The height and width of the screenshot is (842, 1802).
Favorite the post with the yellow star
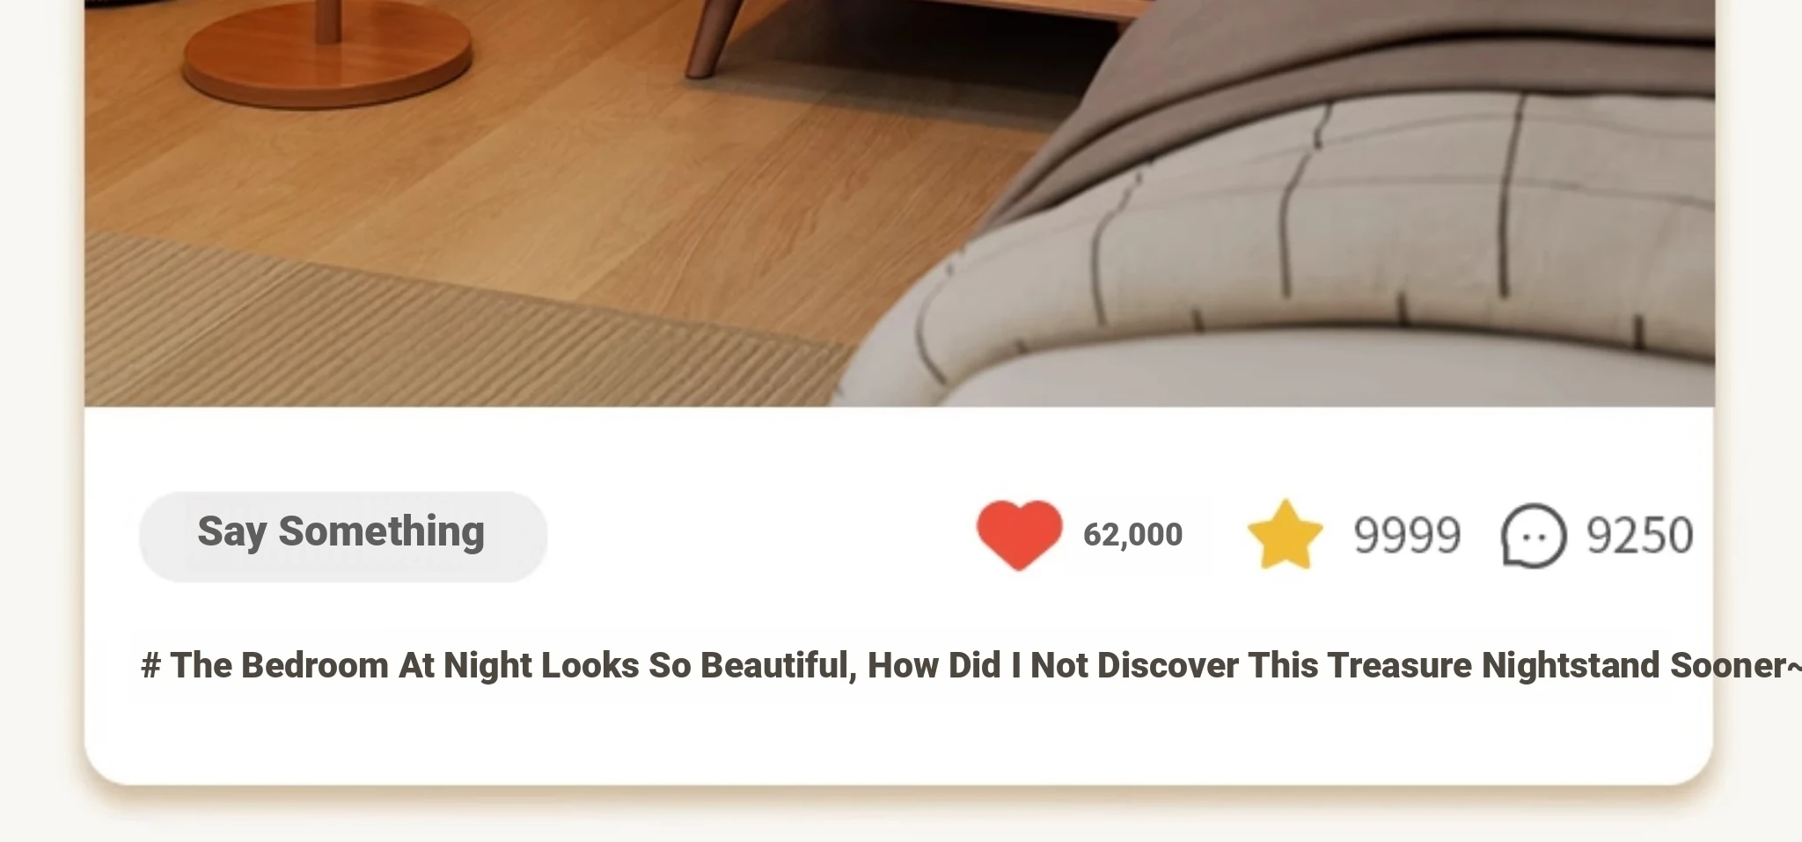pos(1286,534)
